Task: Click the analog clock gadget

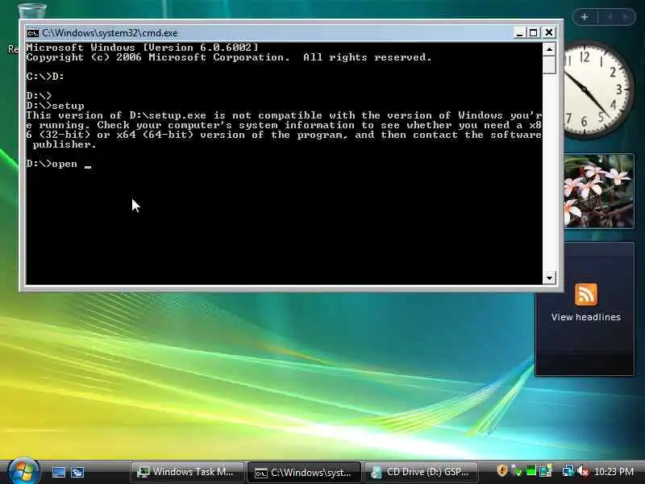Action: click(x=598, y=90)
